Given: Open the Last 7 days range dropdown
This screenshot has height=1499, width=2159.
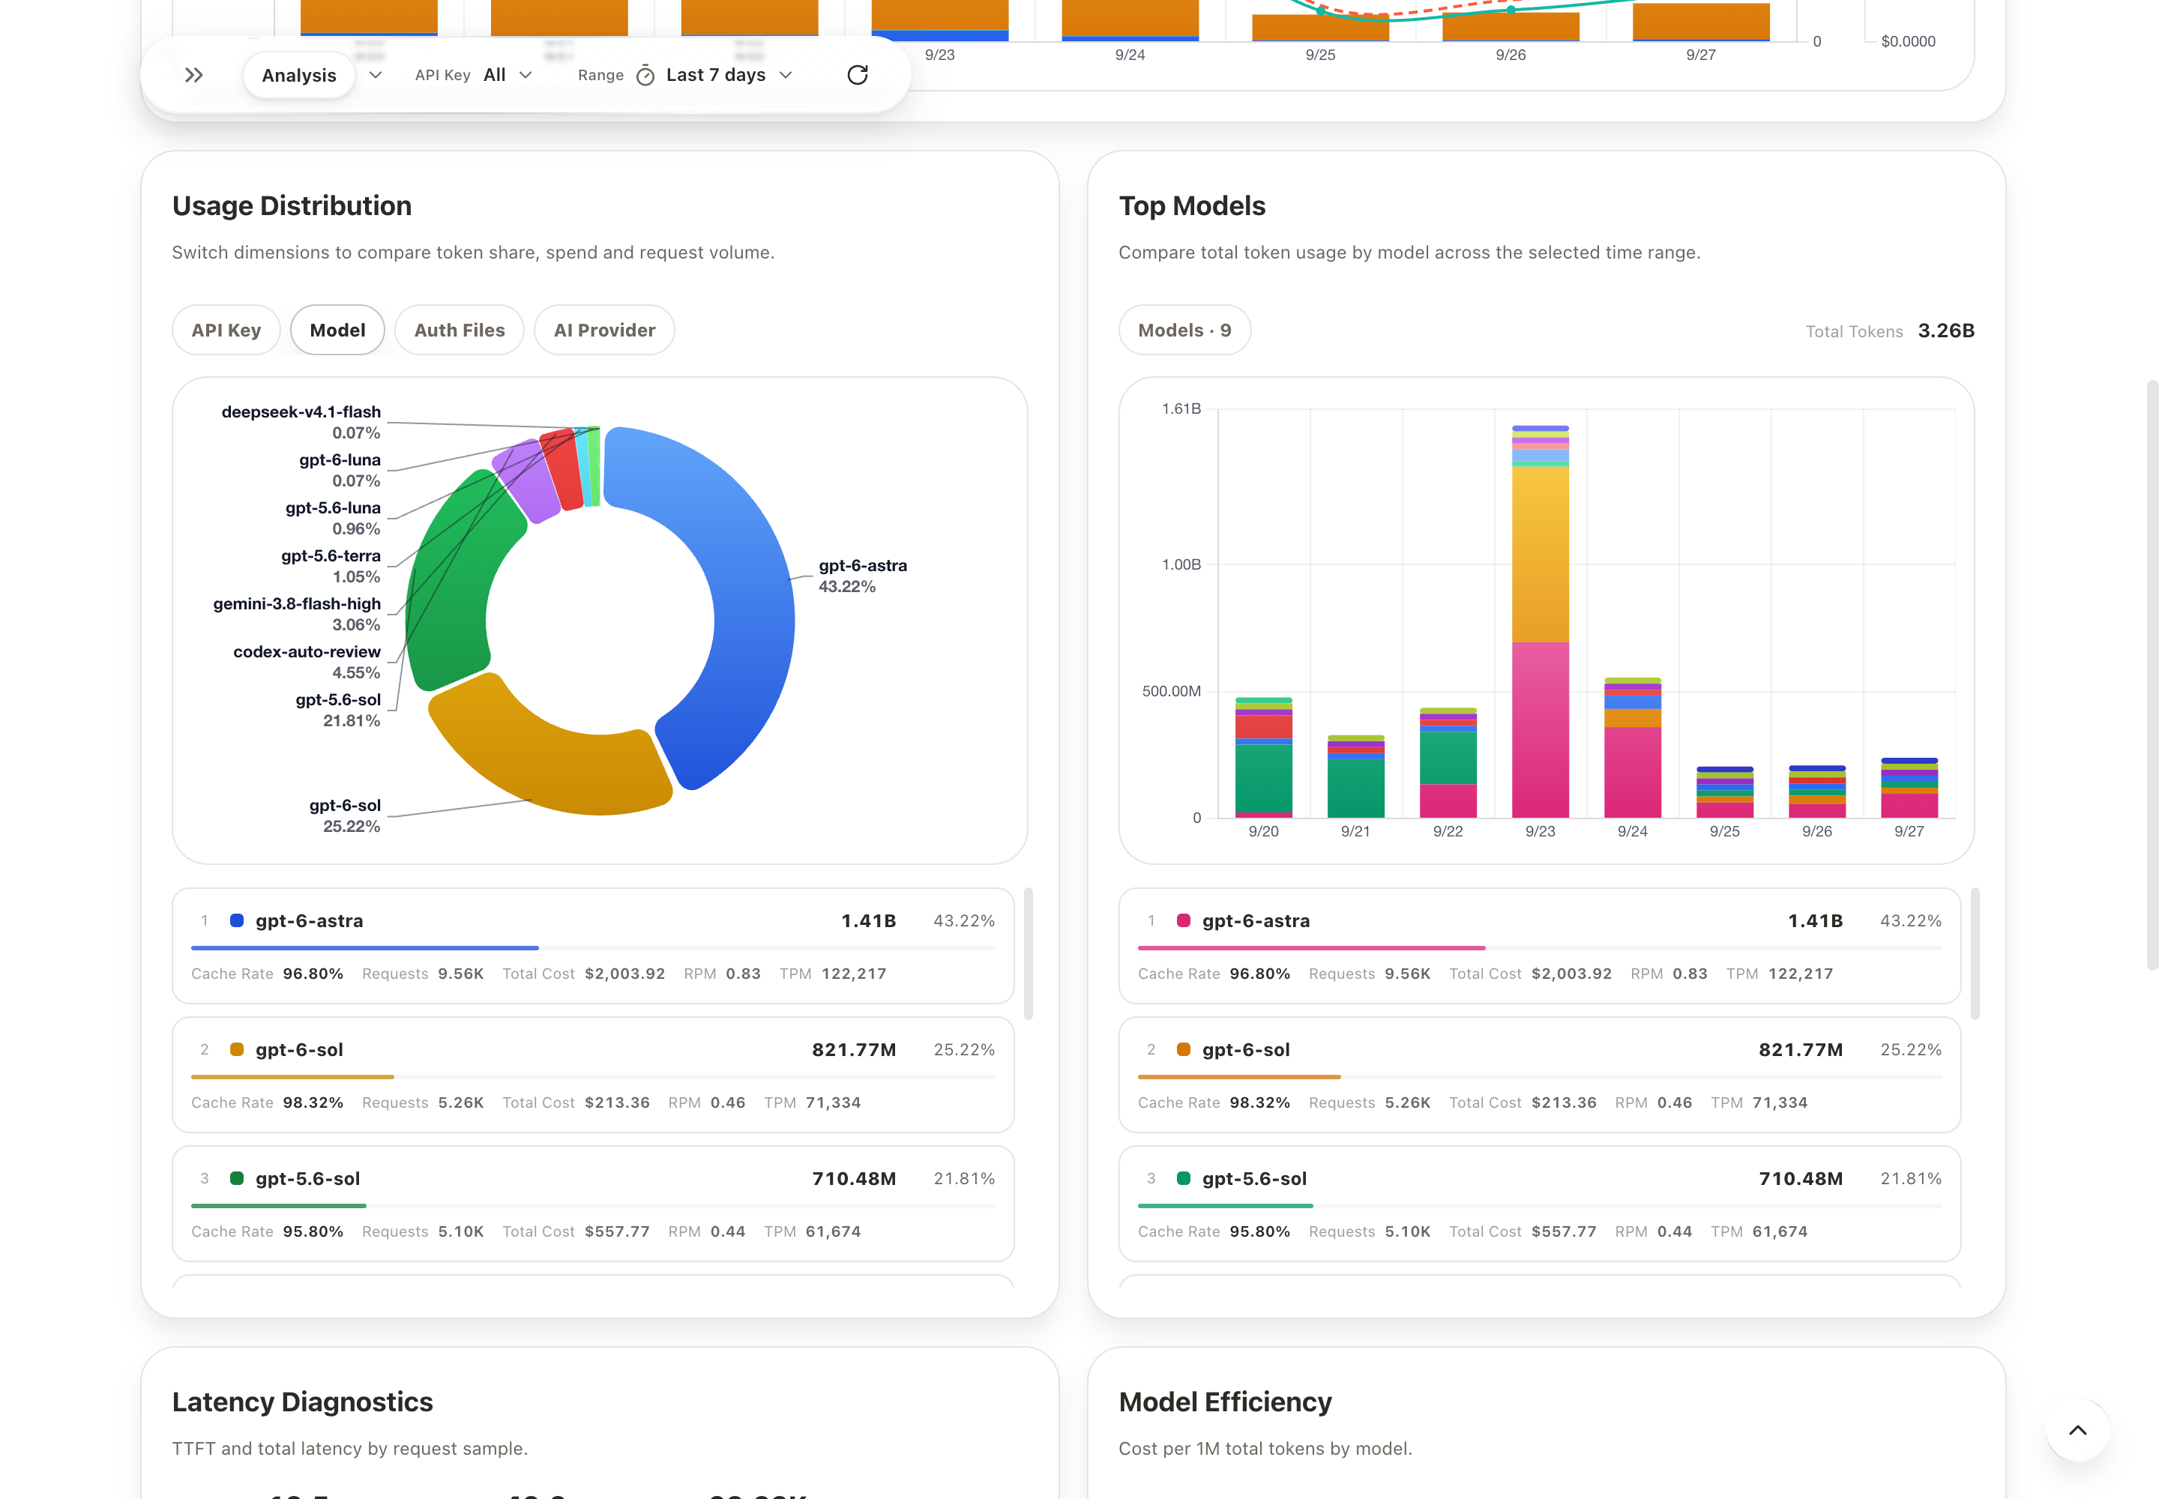Looking at the screenshot, I should click(729, 75).
